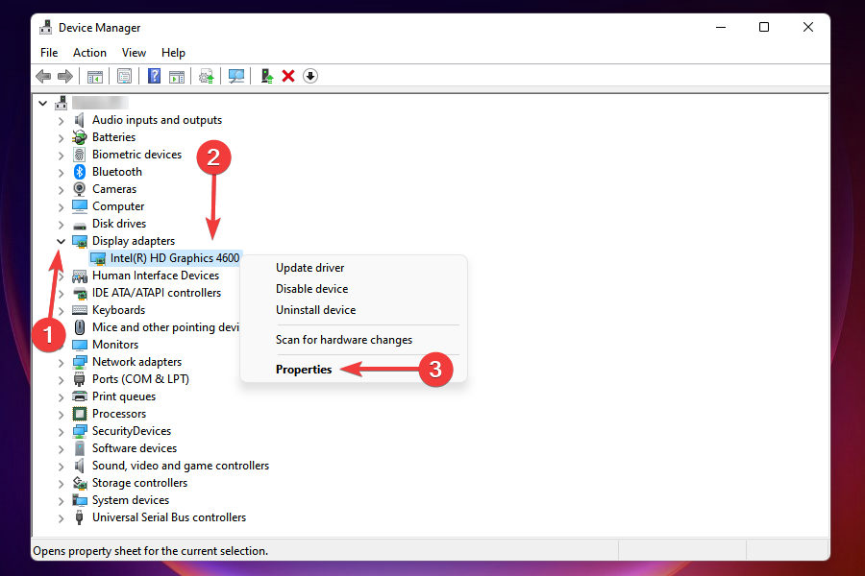The height and width of the screenshot is (576, 865).
Task: Expand the Ports (COM & LPT) category
Action: click(61, 380)
